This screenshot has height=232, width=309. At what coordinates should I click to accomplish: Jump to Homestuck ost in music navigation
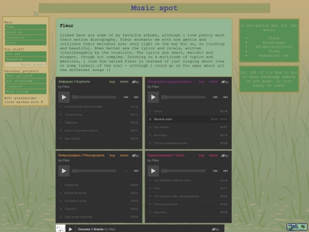tap(274, 56)
